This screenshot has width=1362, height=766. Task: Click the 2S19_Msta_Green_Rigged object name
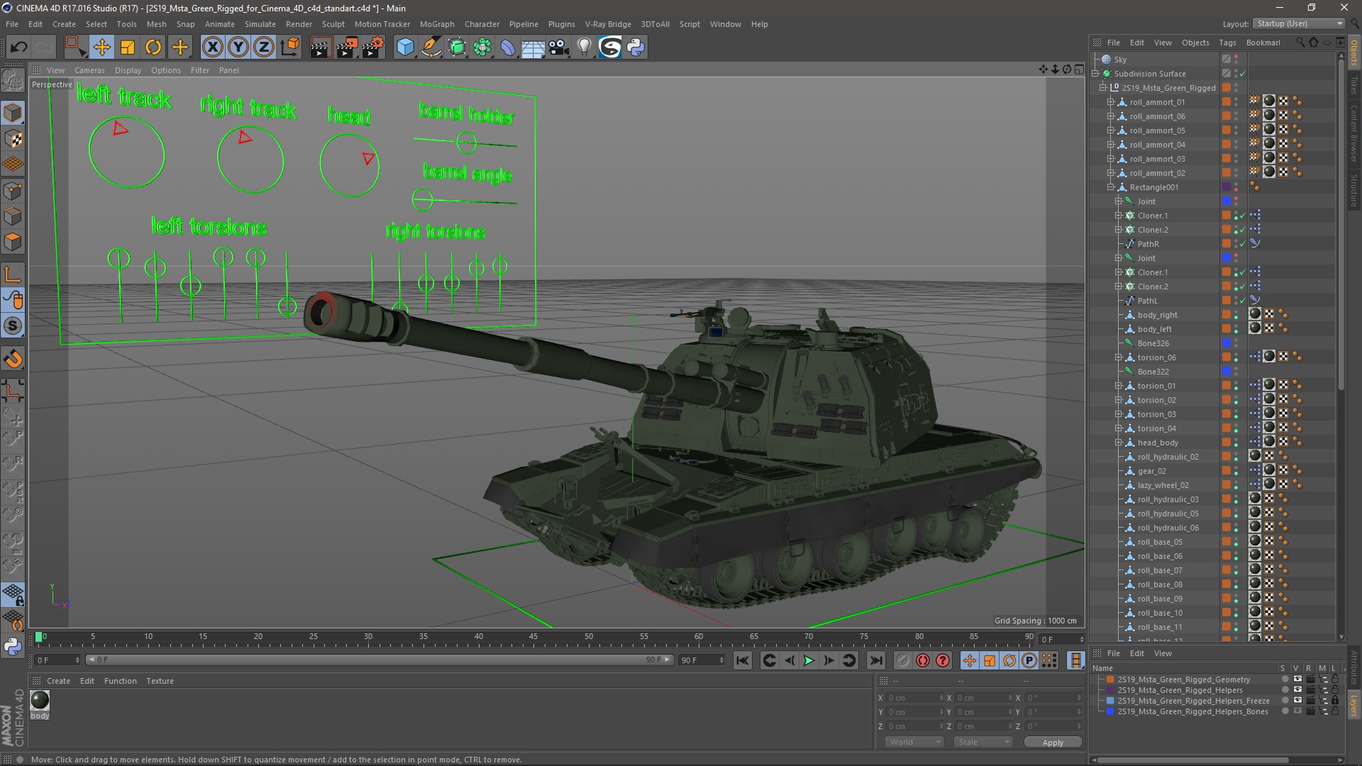(x=1168, y=88)
